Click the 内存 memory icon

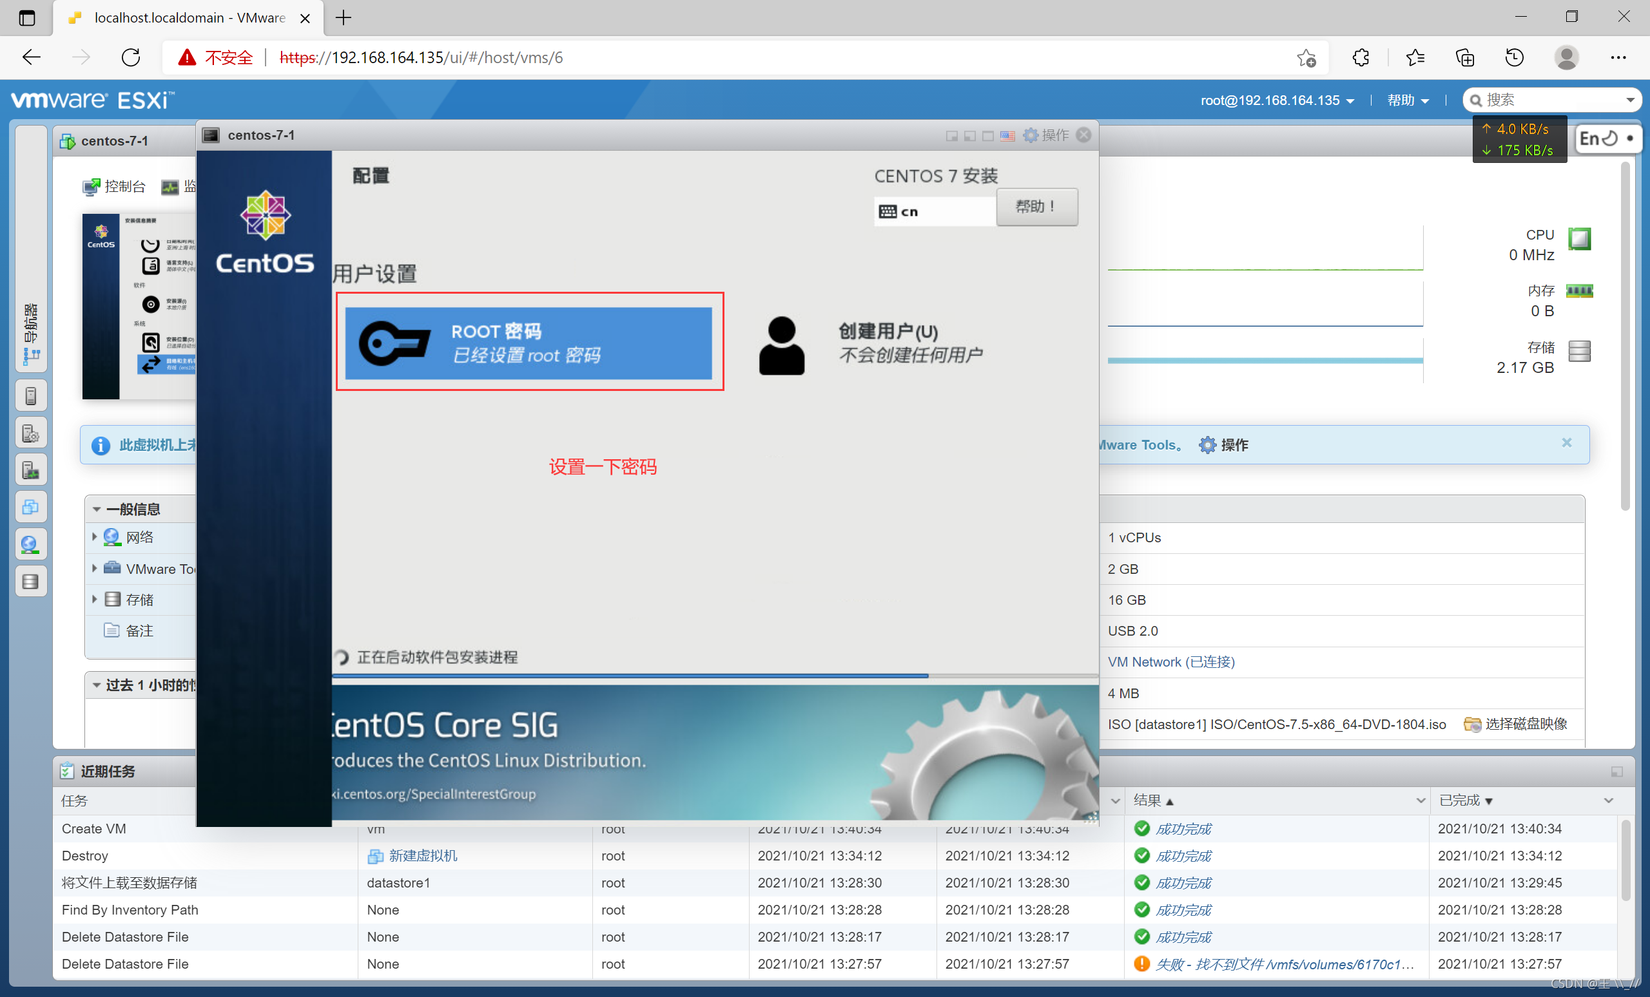[x=1580, y=291]
